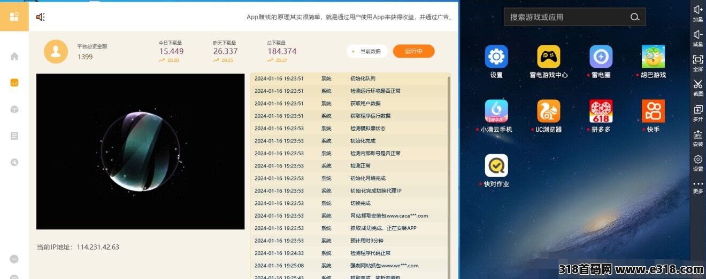Open the 快对作业 app
The width and height of the screenshot is (706, 279).
496,171
